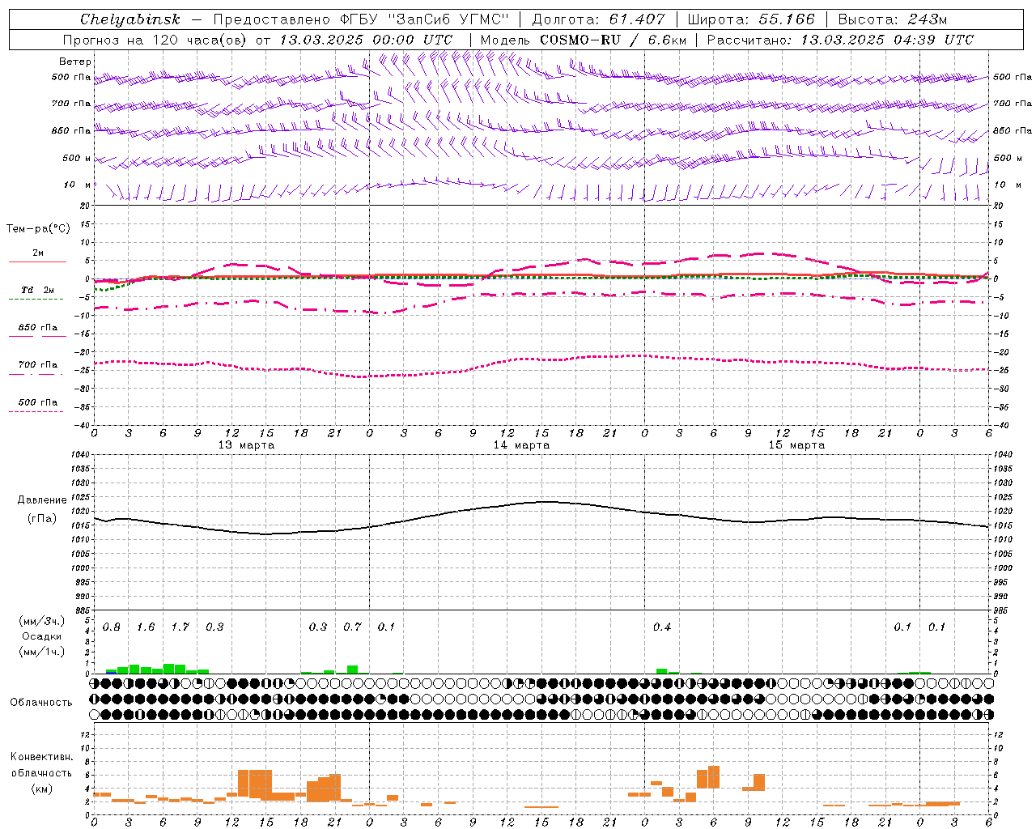The height and width of the screenshot is (829, 1036).
Task: Select the 1.7 precipitation total value
Action: 180,627
